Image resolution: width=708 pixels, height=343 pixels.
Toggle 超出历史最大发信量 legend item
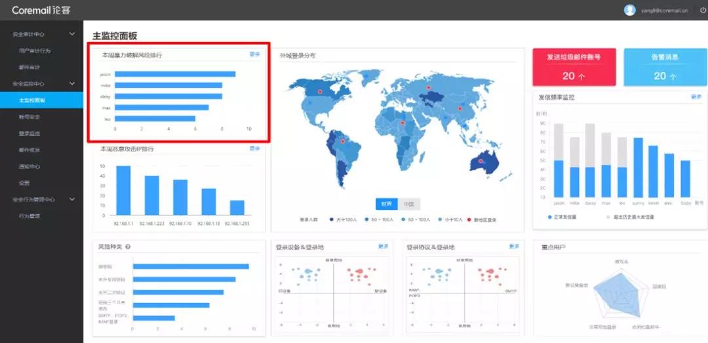coord(631,217)
